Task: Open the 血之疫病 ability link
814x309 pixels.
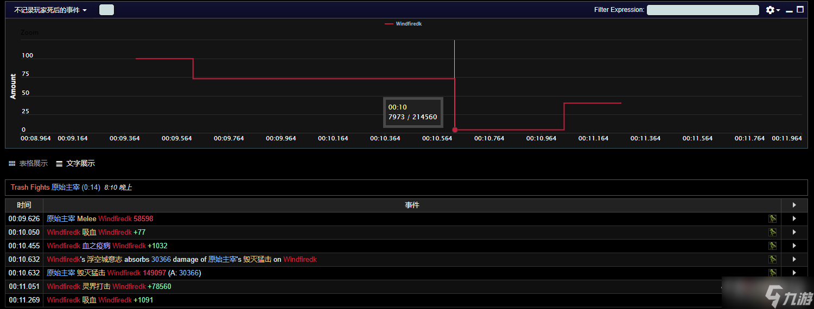Action: 97,246
